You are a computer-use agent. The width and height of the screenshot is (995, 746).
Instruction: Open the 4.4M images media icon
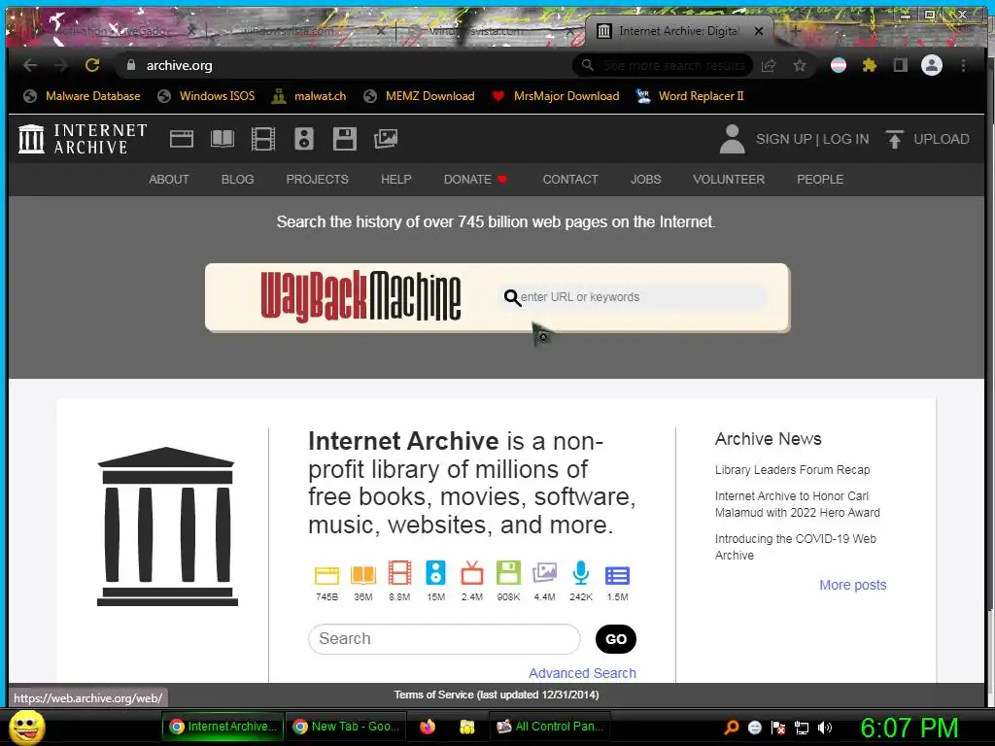pos(544,573)
